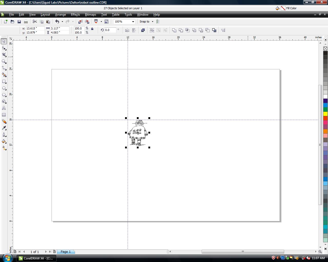
Task: Click the horizontal scrollbar thumb
Action: point(243,252)
